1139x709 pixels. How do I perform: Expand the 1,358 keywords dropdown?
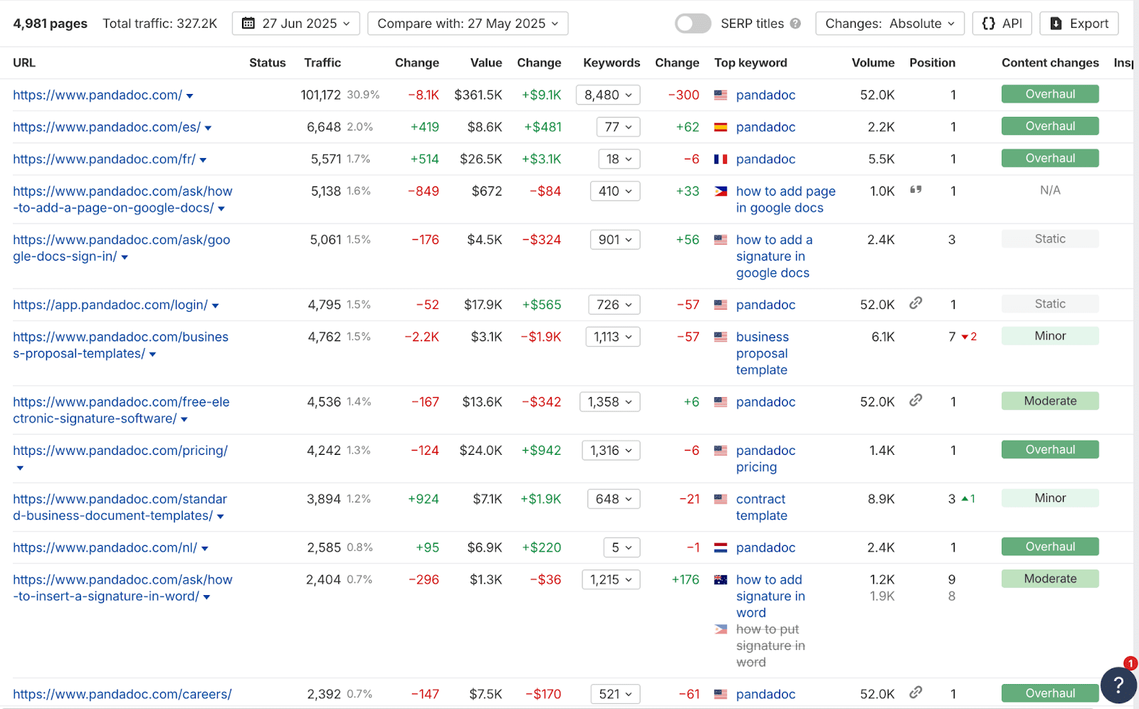pyautogui.click(x=610, y=402)
